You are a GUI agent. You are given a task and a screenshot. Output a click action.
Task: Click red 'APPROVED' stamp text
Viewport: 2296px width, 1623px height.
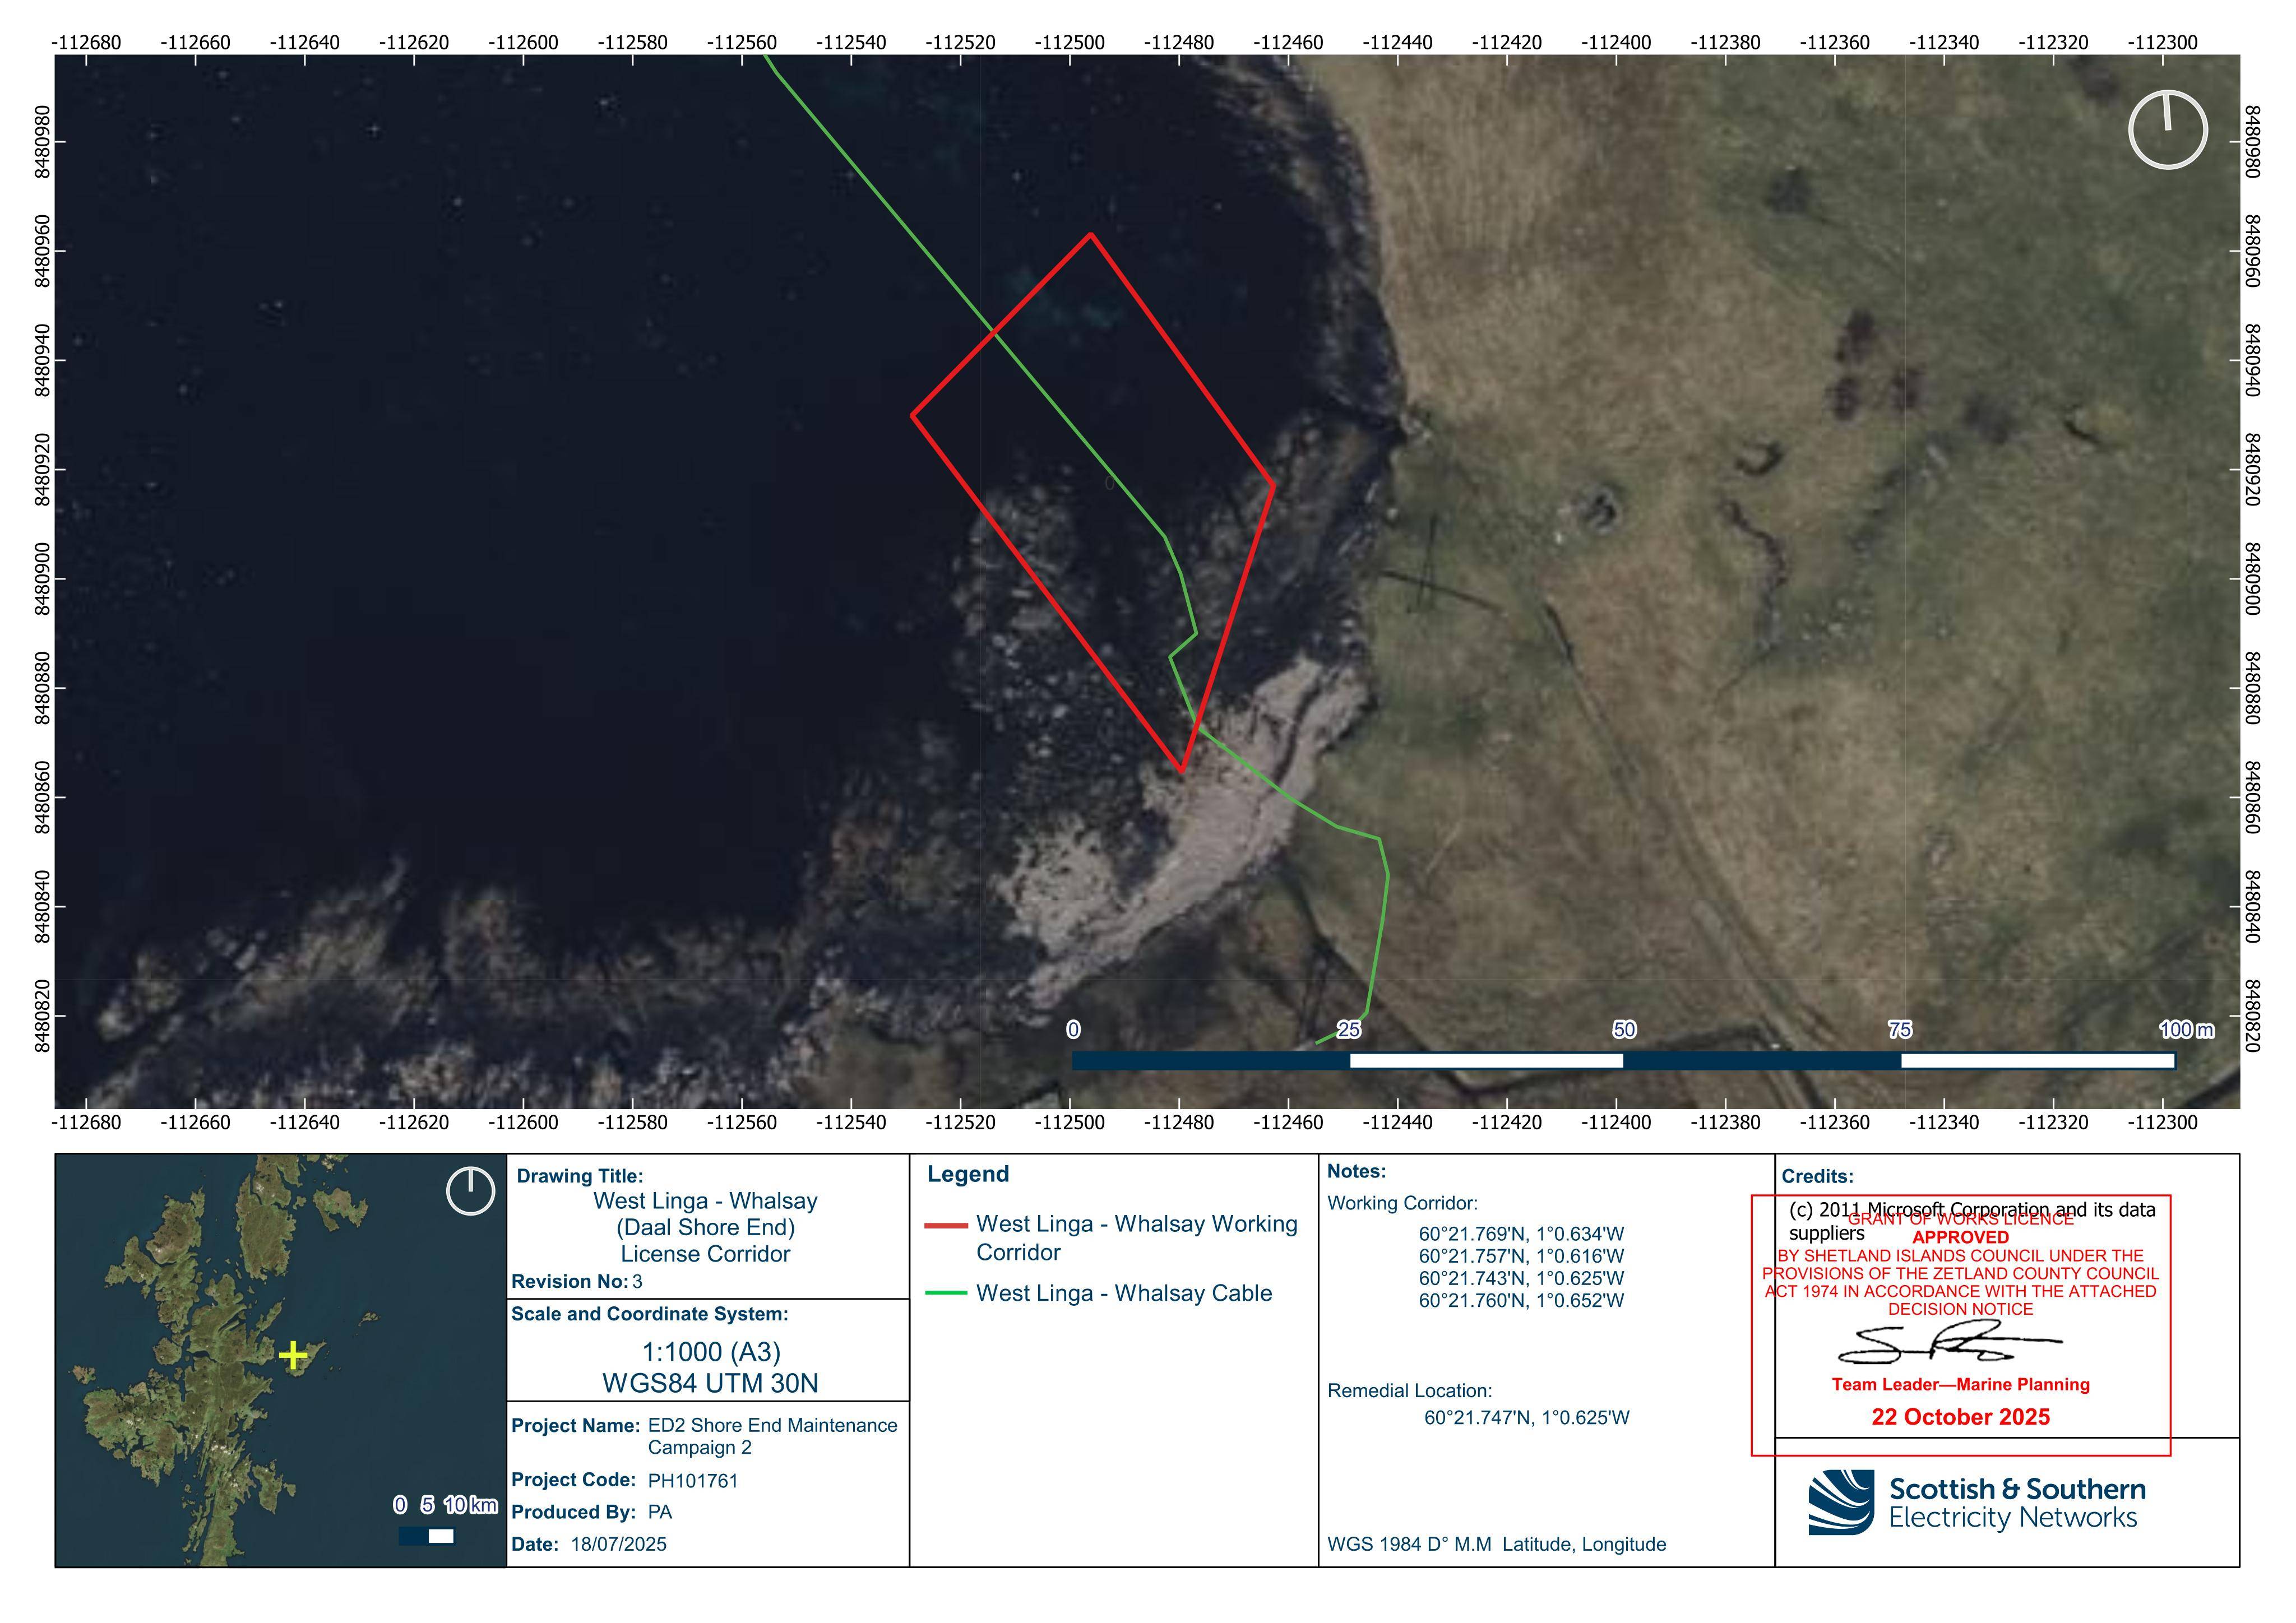pyautogui.click(x=1961, y=1237)
